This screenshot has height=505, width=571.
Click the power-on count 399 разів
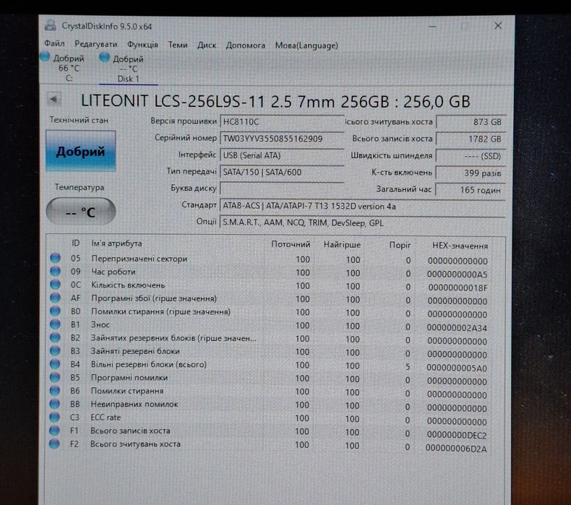click(471, 173)
